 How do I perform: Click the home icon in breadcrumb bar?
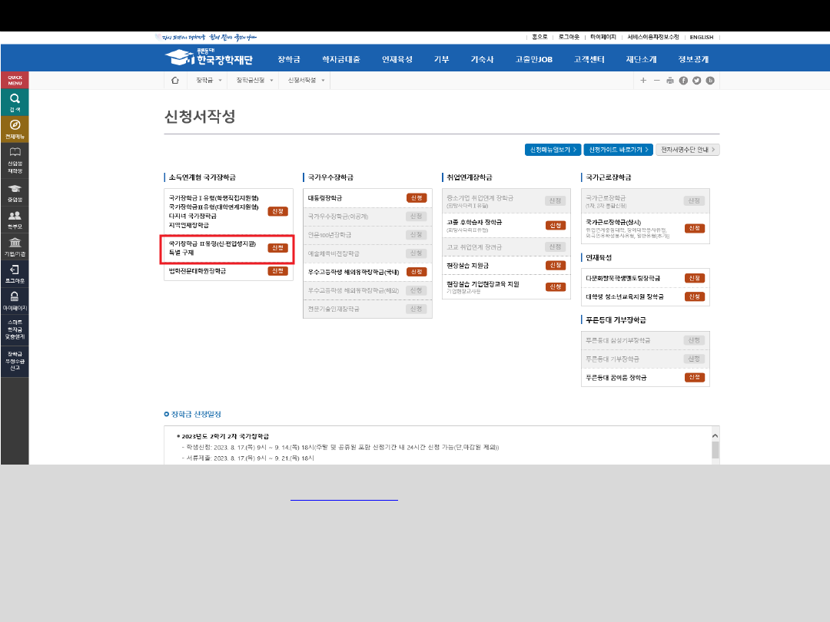175,81
